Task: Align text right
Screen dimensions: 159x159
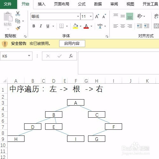Action: click(x=130, y=26)
